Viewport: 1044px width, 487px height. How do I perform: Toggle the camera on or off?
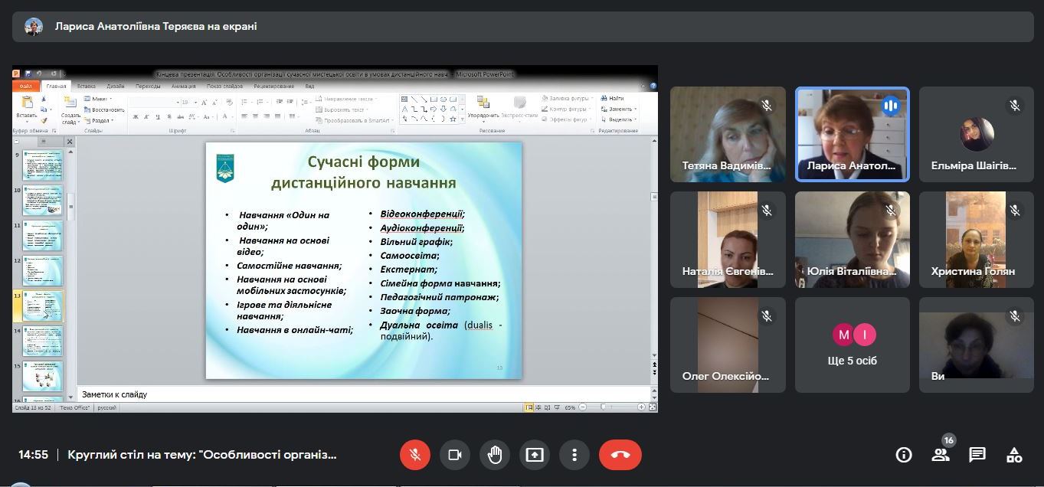point(455,455)
